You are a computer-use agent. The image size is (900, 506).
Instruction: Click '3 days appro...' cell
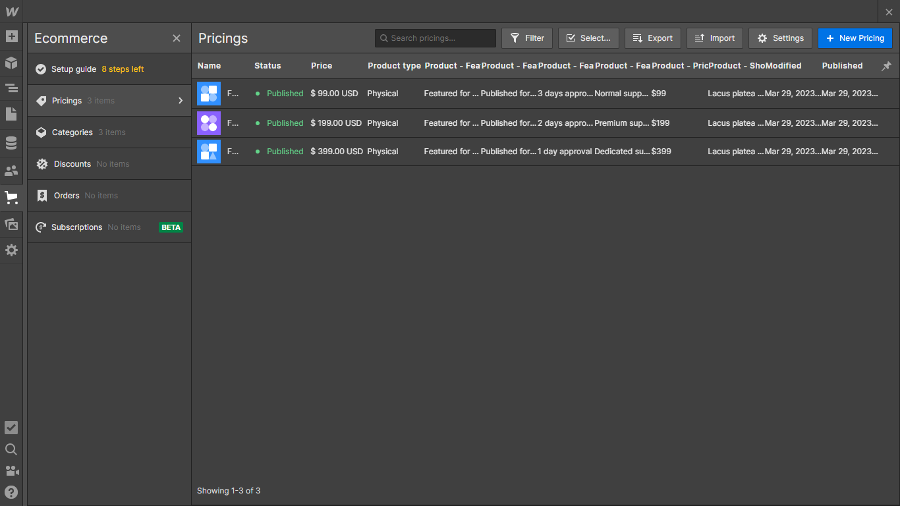point(565,94)
